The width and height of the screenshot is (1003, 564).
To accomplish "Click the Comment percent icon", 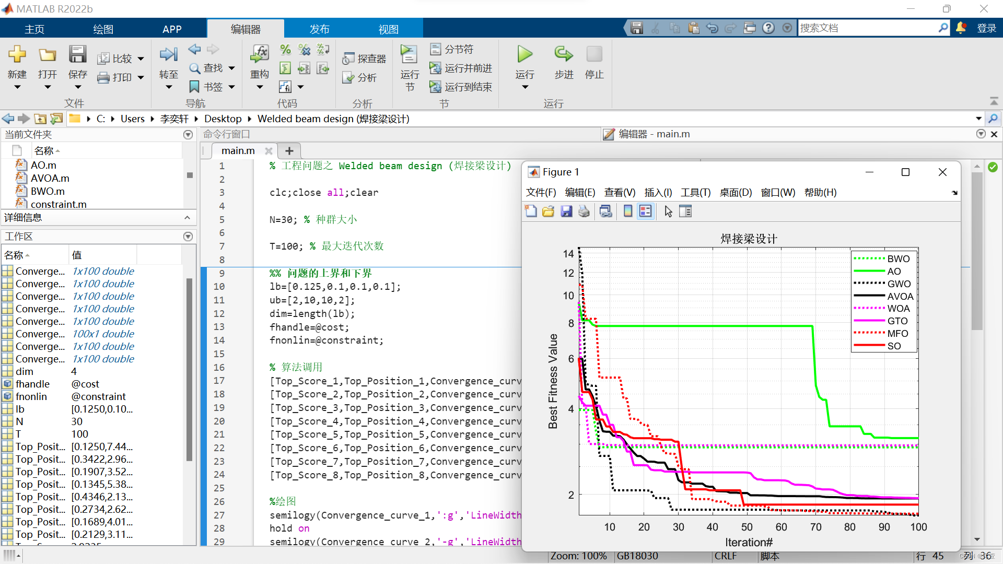I will [285, 50].
